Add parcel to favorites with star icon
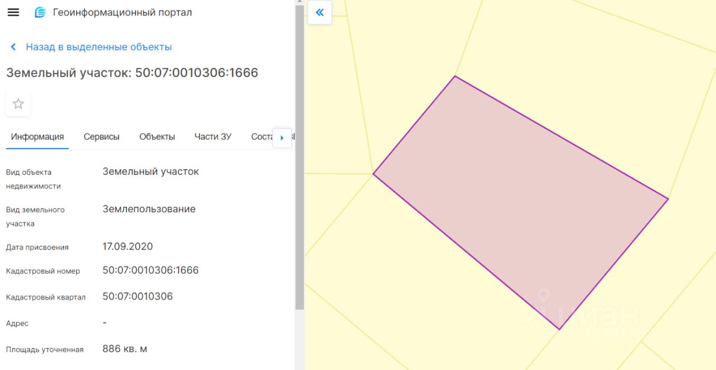The width and height of the screenshot is (716, 370). coord(18,104)
